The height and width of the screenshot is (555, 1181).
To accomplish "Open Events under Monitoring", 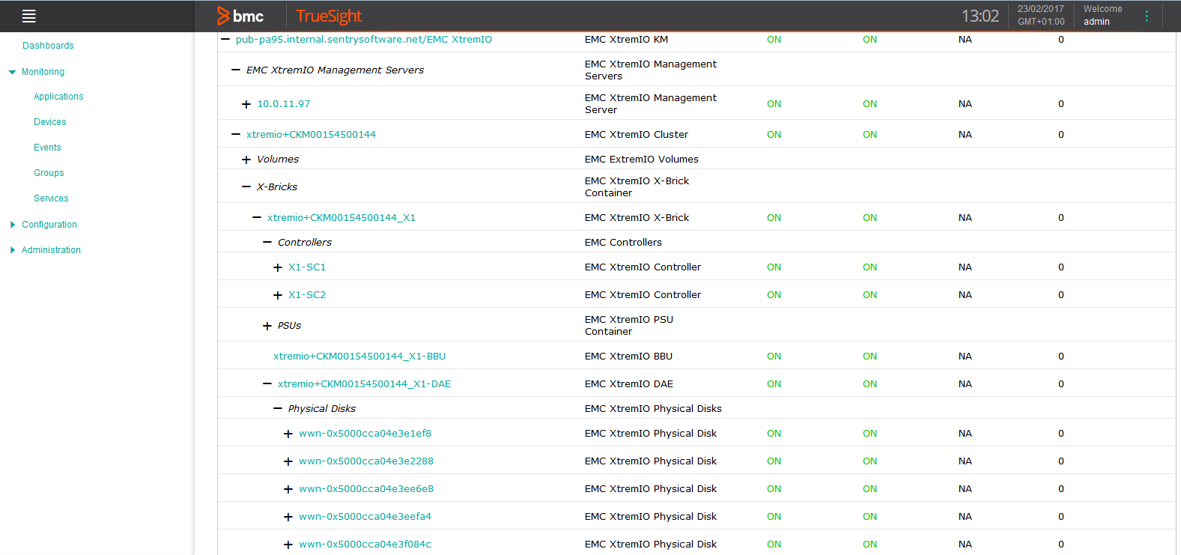I will pos(47,148).
